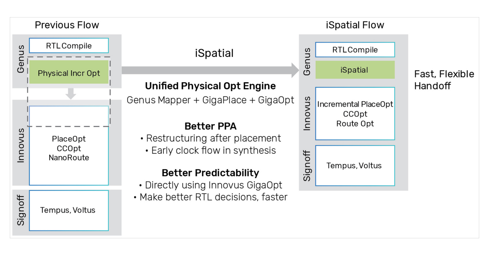Click the Restructuring after placement bullet
This screenshot has height=255, width=489.
210,138
